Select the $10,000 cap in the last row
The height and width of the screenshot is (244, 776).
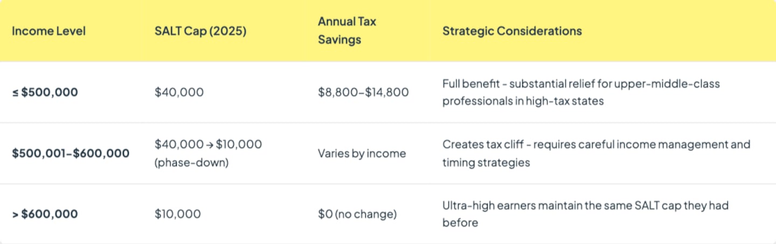(x=177, y=214)
